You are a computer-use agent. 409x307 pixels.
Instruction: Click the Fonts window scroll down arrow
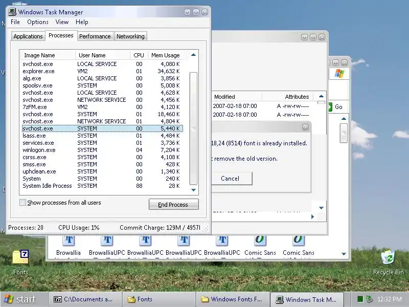[344, 254]
